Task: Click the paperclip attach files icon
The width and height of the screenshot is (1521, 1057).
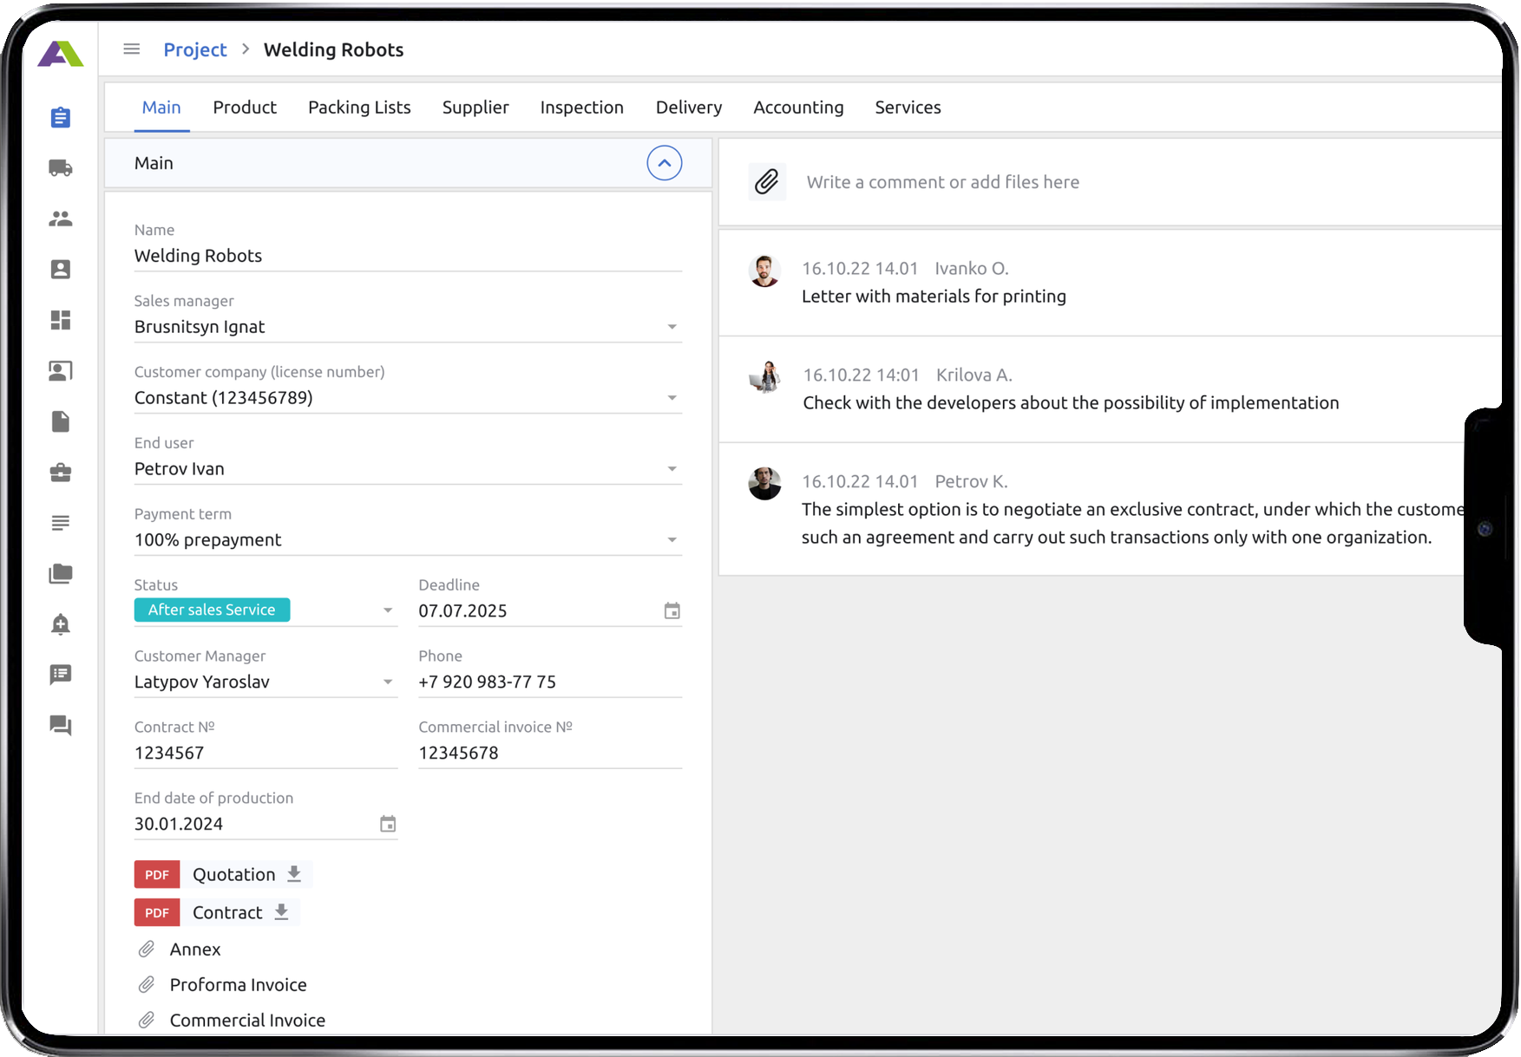Action: [x=766, y=182]
